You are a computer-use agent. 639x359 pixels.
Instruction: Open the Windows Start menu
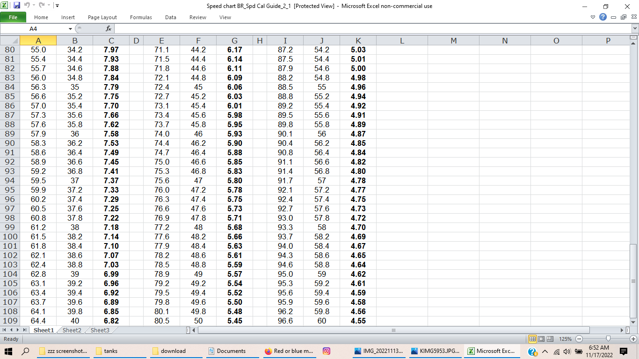tap(8, 351)
